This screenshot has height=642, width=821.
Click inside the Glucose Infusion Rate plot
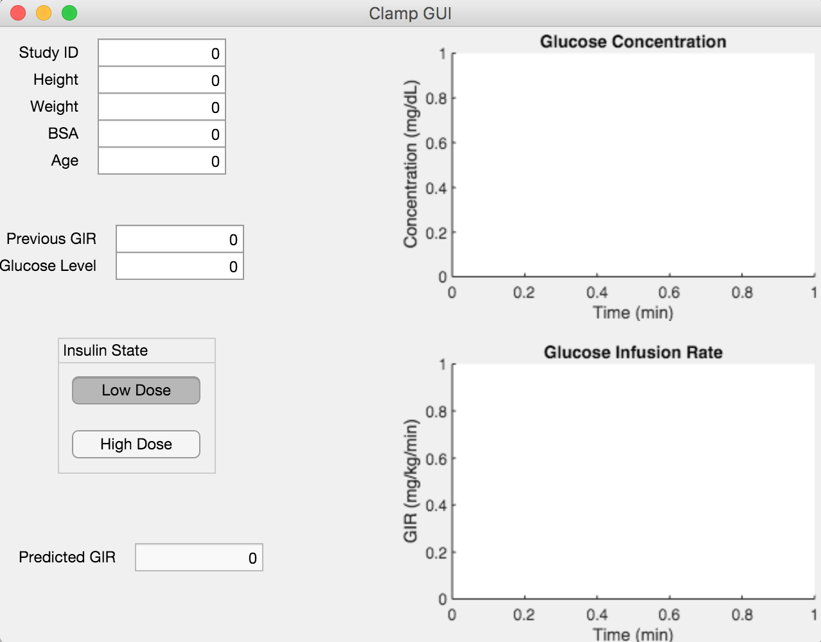pos(633,481)
